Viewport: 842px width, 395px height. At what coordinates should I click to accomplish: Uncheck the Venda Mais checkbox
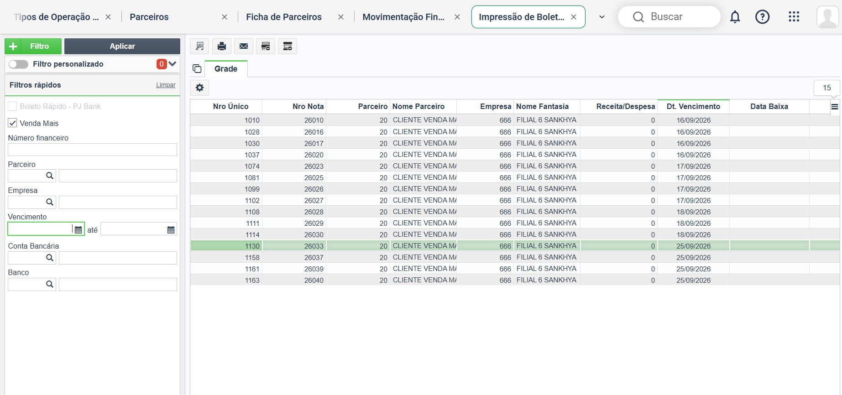pos(13,123)
